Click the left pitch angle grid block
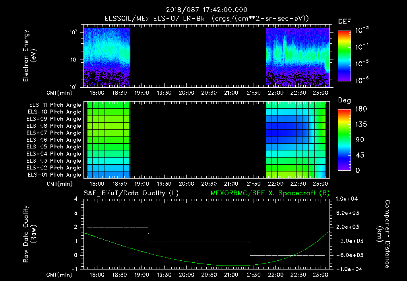Viewport: 407px width, 281px height. tap(109, 140)
